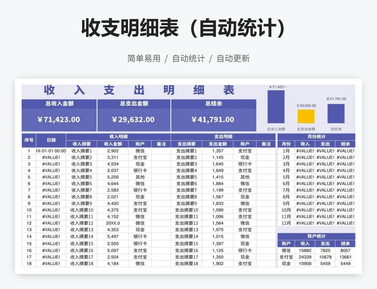Viewport: 377px width, 289px height.
Task: Click the 收入明细 section header
Action: [118, 137]
